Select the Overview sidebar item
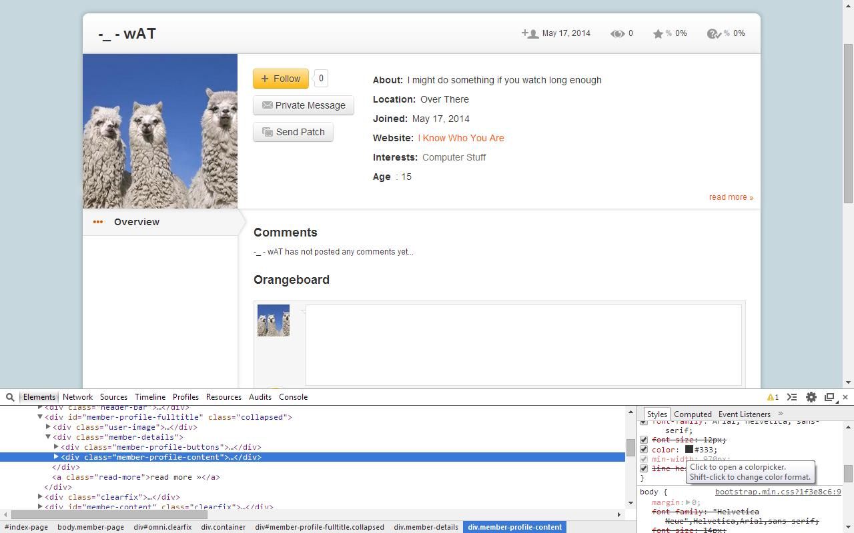 160,222
